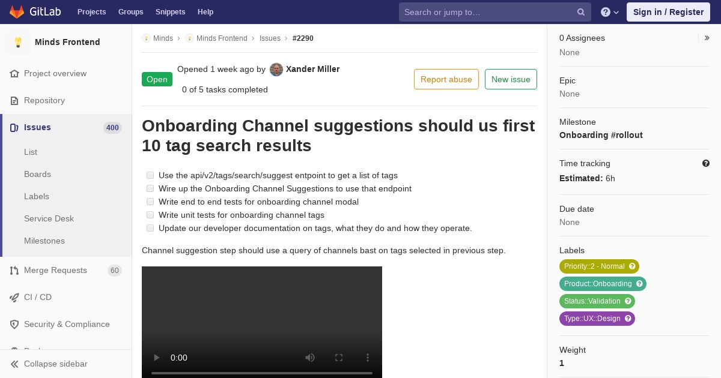Toggle the 'Use the api/v2/tags/search/suggest' task checkbox

click(150, 175)
